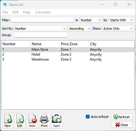Click the Delete store icon

coord(32,121)
